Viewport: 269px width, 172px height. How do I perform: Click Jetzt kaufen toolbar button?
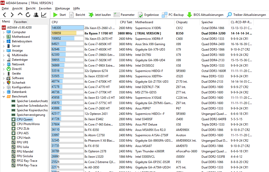click(100, 15)
